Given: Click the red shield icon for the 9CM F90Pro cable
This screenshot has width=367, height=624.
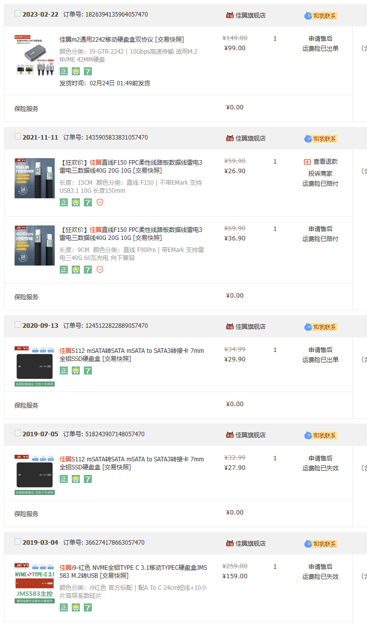Looking at the screenshot, I should pos(100,270).
